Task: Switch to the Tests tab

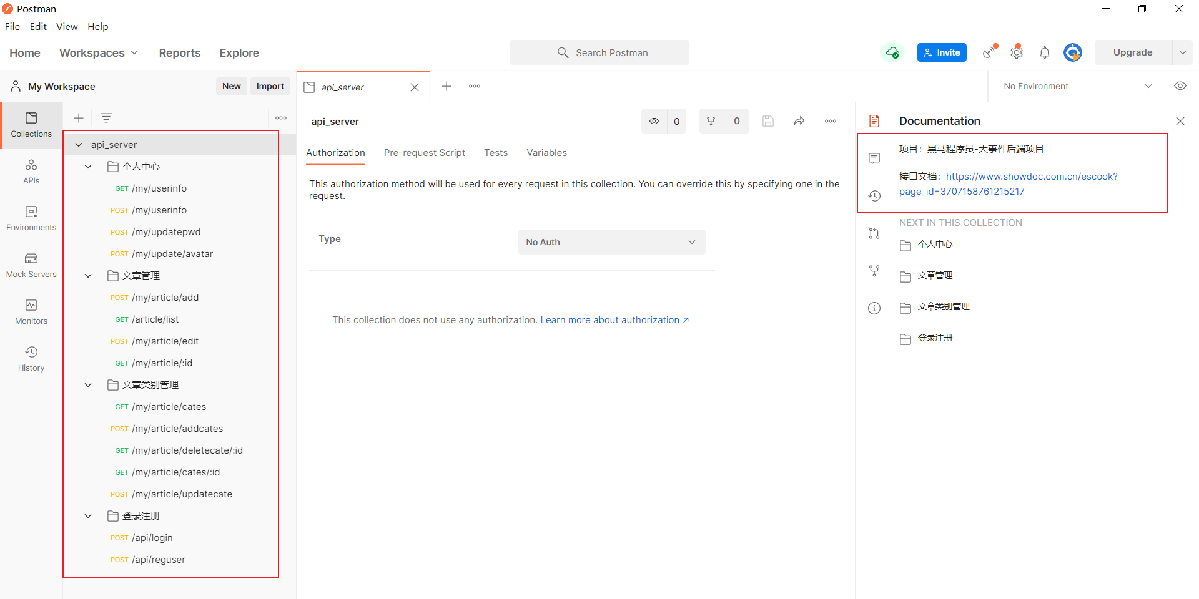Action: point(496,153)
